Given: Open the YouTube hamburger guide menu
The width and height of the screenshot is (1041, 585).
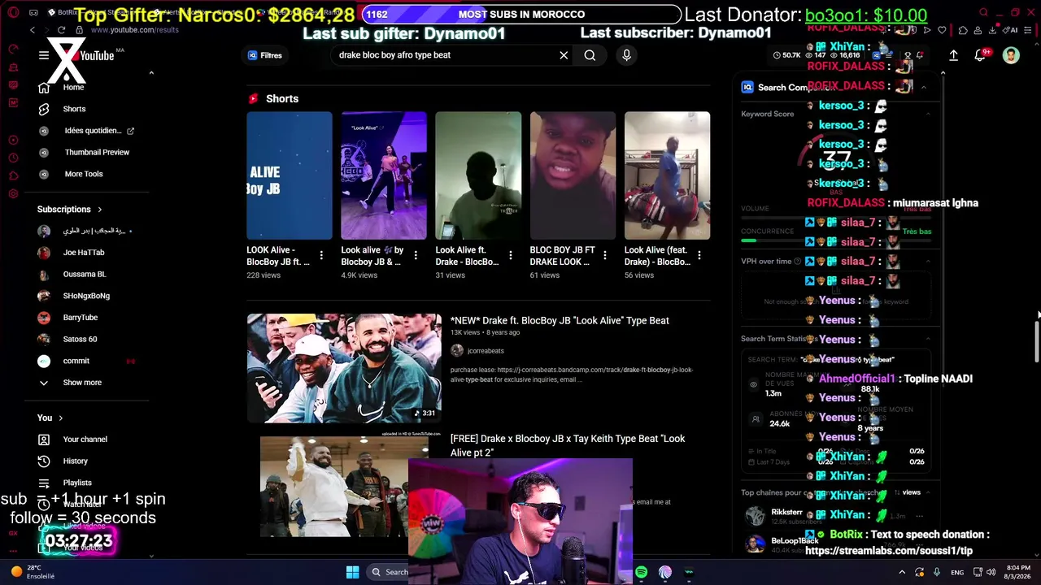Looking at the screenshot, I should [44, 55].
